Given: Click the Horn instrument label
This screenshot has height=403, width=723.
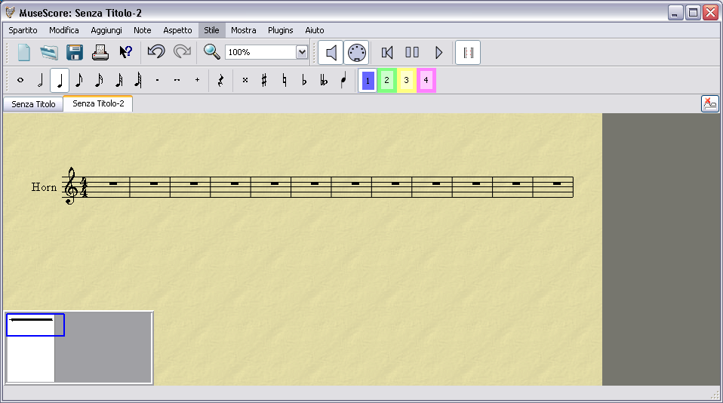Looking at the screenshot, I should (x=44, y=187).
